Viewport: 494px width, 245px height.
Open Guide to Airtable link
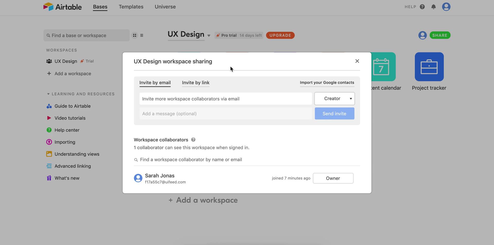(73, 106)
